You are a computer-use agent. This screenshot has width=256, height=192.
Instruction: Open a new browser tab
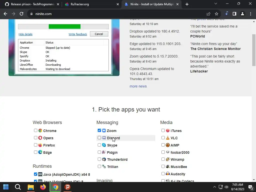coord(187,4)
